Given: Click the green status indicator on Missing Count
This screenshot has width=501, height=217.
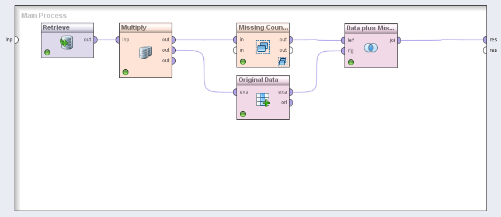Looking at the screenshot, I should click(x=243, y=62).
